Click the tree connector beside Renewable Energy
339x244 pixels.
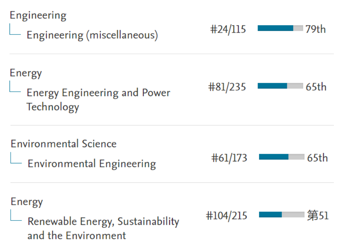16,217
